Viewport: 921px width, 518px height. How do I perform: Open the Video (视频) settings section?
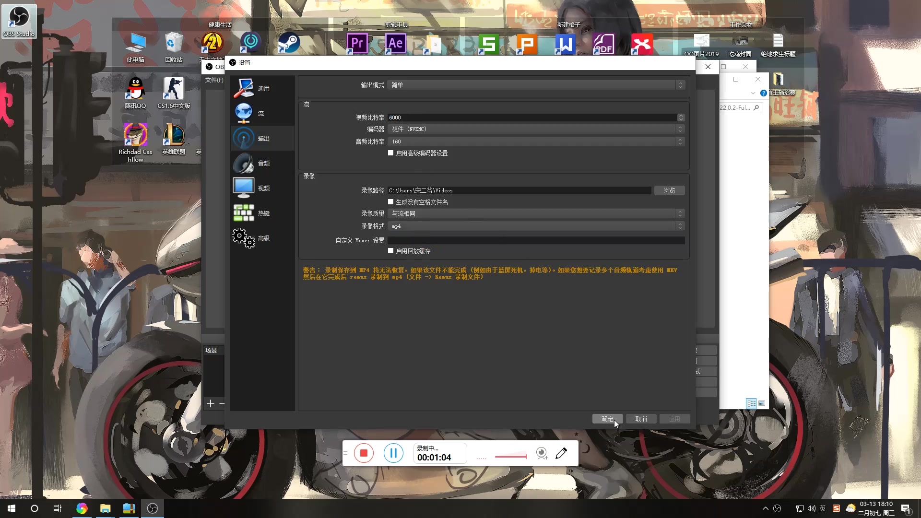click(x=262, y=188)
